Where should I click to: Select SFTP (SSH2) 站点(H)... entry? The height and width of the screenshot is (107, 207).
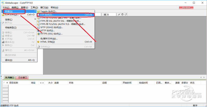click(x=65, y=27)
